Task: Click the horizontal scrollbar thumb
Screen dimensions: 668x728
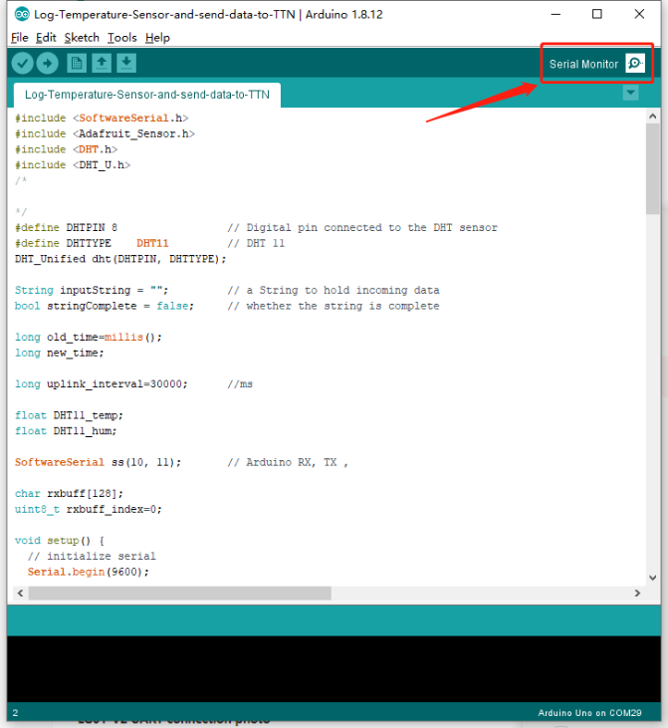Action: tap(180, 593)
